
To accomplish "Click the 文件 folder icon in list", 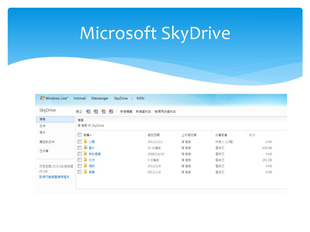I will point(85,159).
